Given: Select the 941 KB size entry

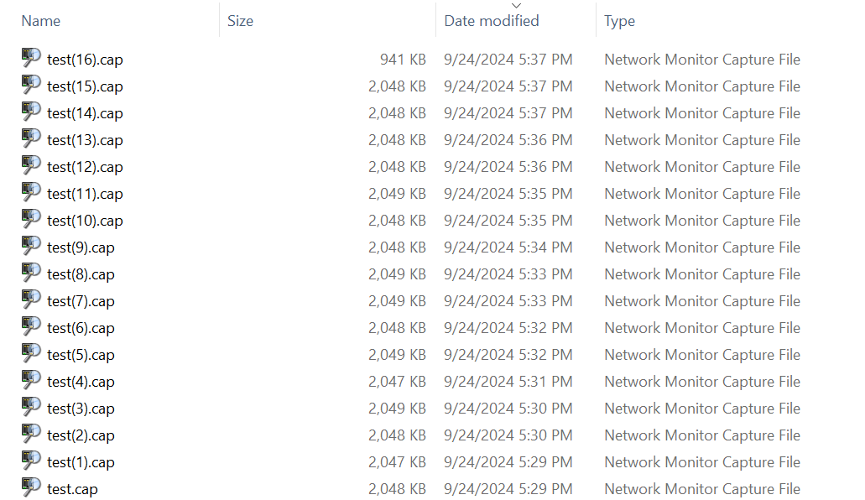Looking at the screenshot, I should coord(403,60).
